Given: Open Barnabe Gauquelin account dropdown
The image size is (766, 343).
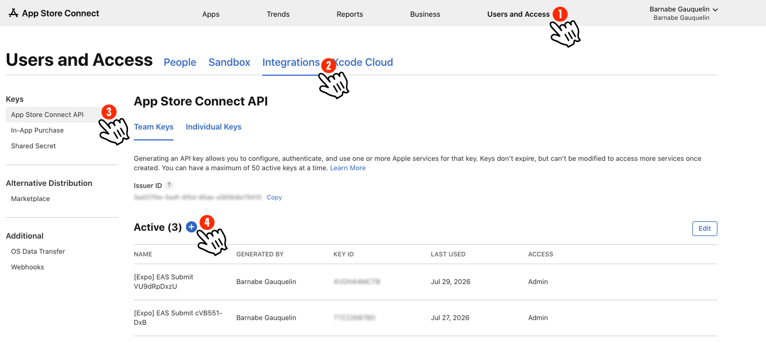Looking at the screenshot, I should tap(683, 13).
